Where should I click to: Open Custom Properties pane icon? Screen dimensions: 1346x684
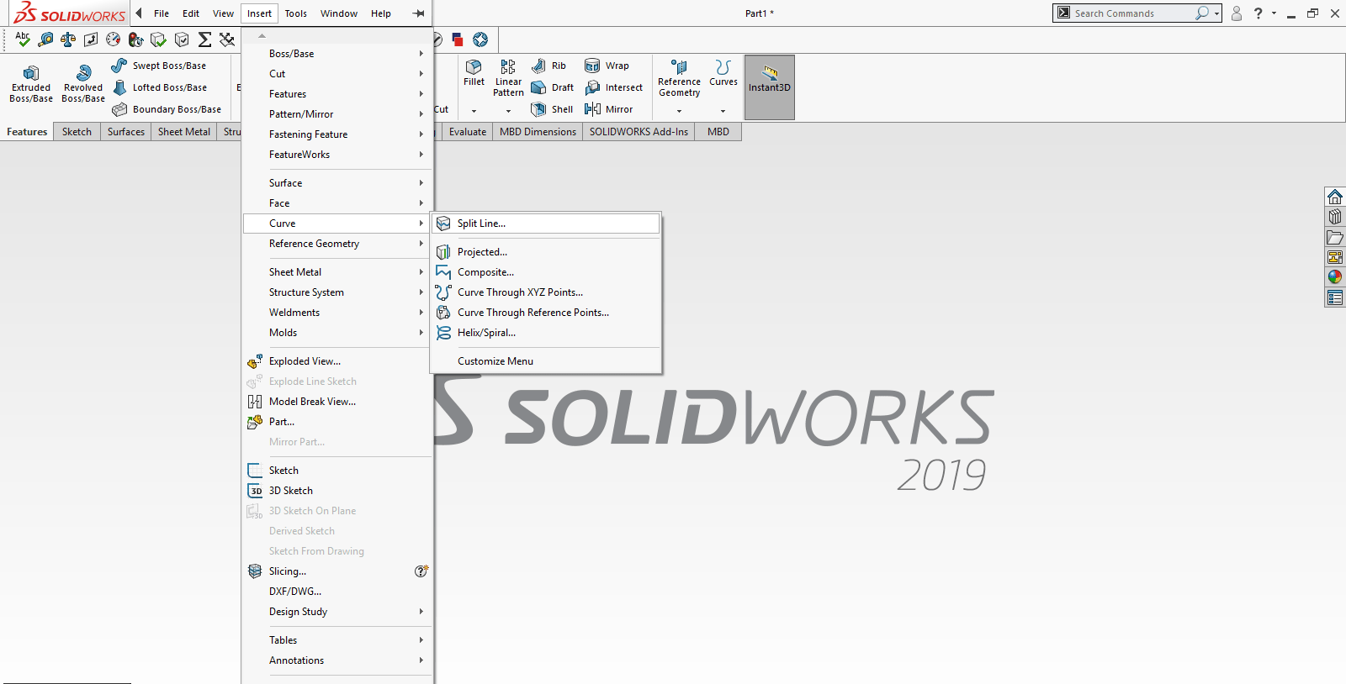1335,297
